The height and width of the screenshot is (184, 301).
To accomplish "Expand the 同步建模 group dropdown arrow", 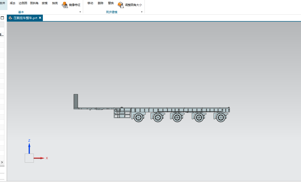I will click(x=142, y=12).
